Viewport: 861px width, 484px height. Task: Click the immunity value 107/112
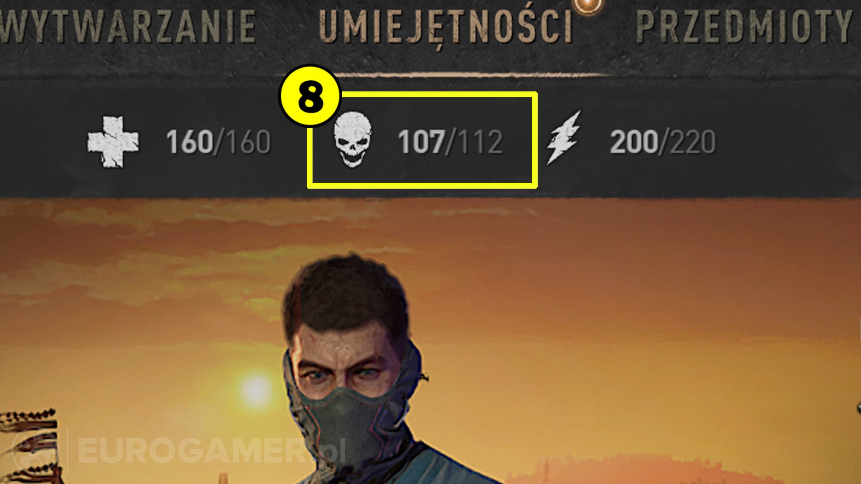click(x=450, y=142)
